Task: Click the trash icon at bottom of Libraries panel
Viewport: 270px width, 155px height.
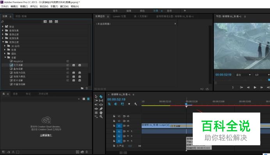Action: pyautogui.click(x=87, y=152)
